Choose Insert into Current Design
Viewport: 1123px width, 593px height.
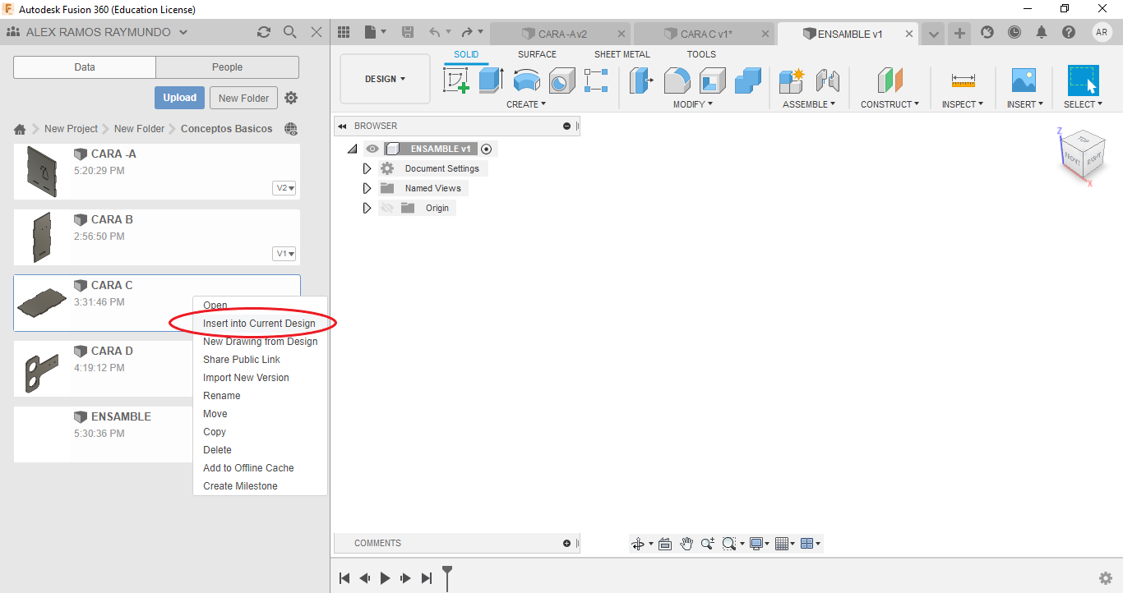(260, 324)
